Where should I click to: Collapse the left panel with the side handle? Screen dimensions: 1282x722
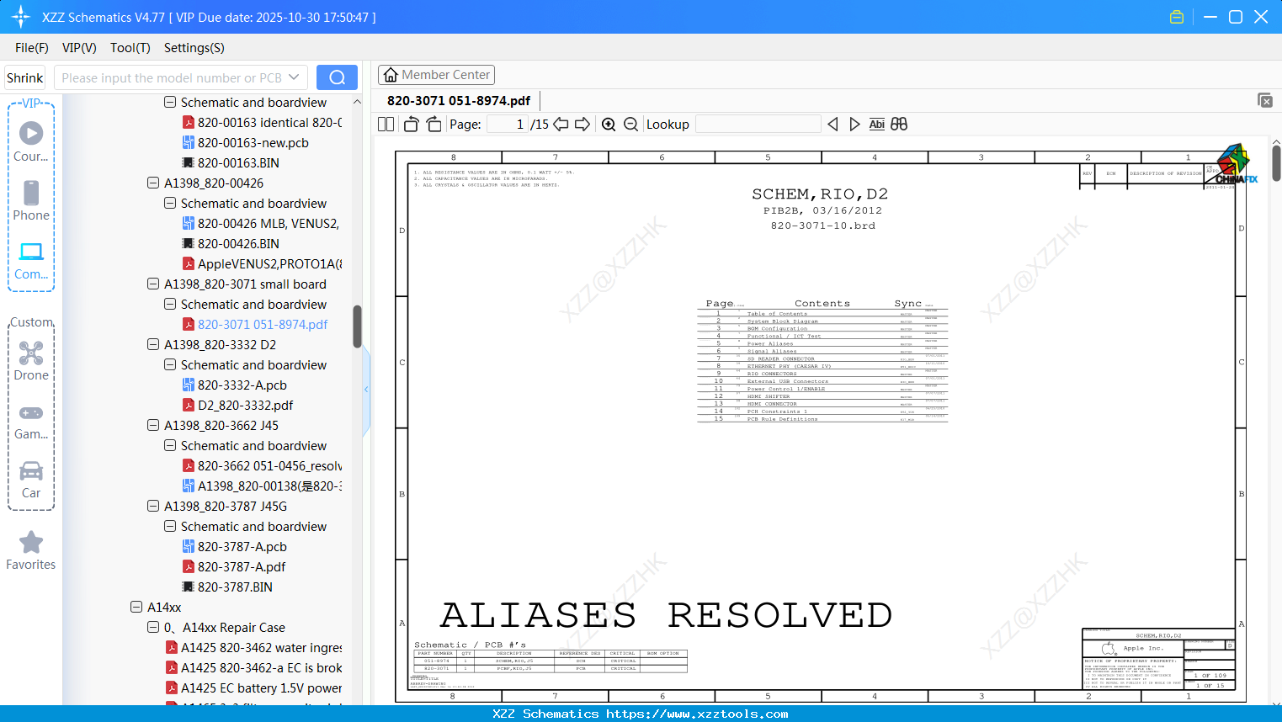(366, 389)
